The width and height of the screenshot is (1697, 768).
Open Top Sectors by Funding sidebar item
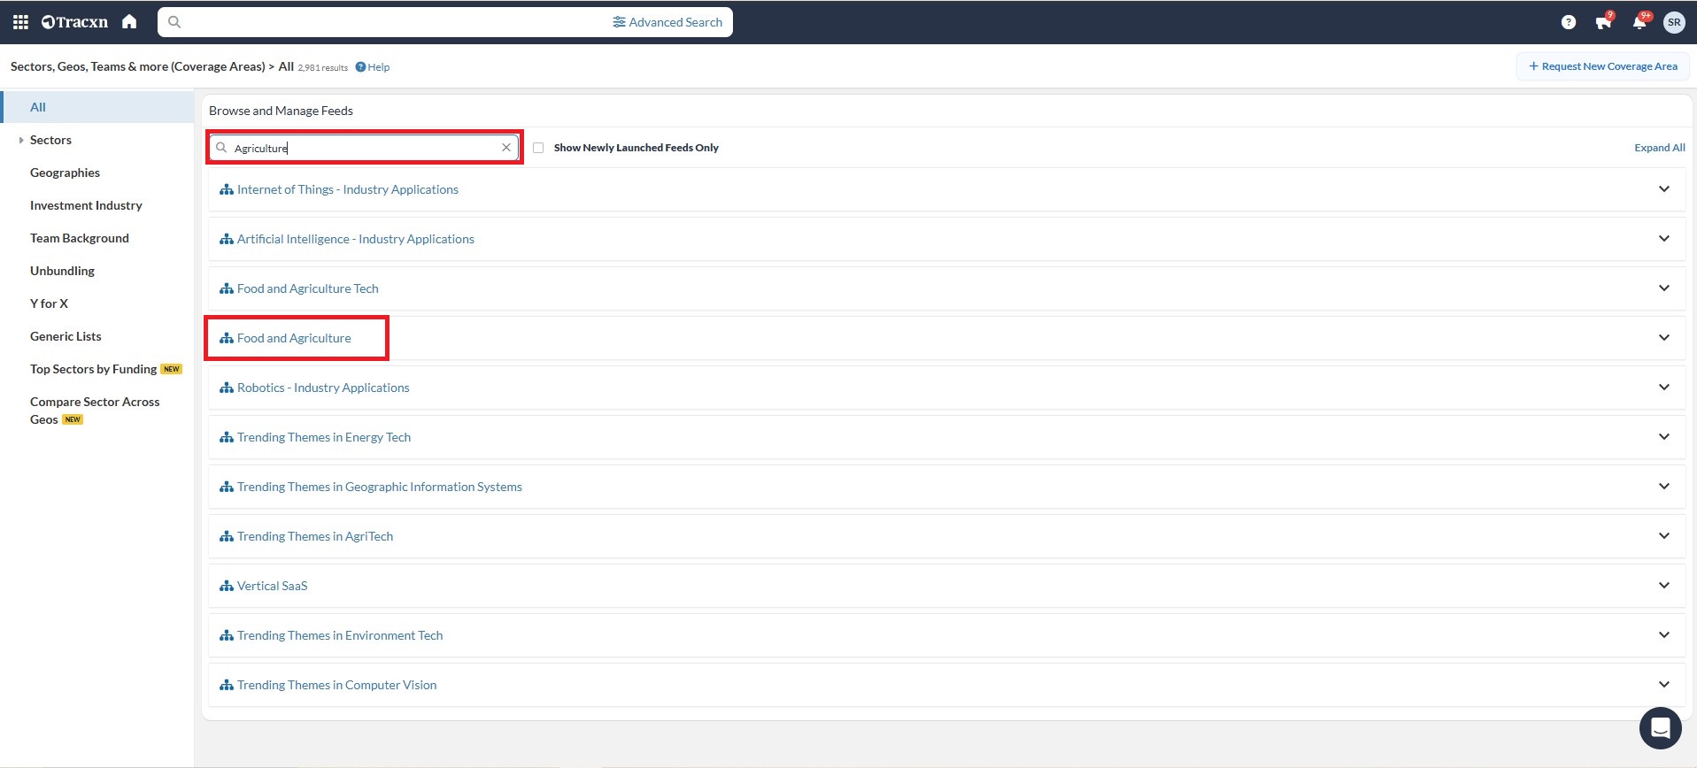tap(93, 369)
